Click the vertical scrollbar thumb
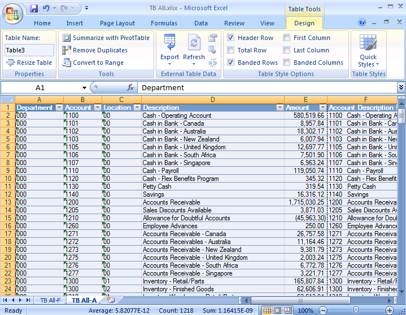This screenshot has width=406, height=315. click(x=401, y=115)
